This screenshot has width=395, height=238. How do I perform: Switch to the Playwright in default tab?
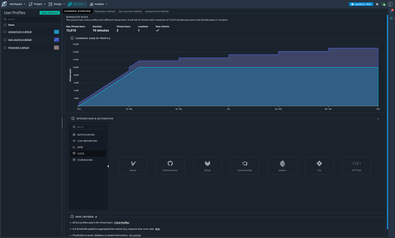pyautogui.click(x=105, y=11)
